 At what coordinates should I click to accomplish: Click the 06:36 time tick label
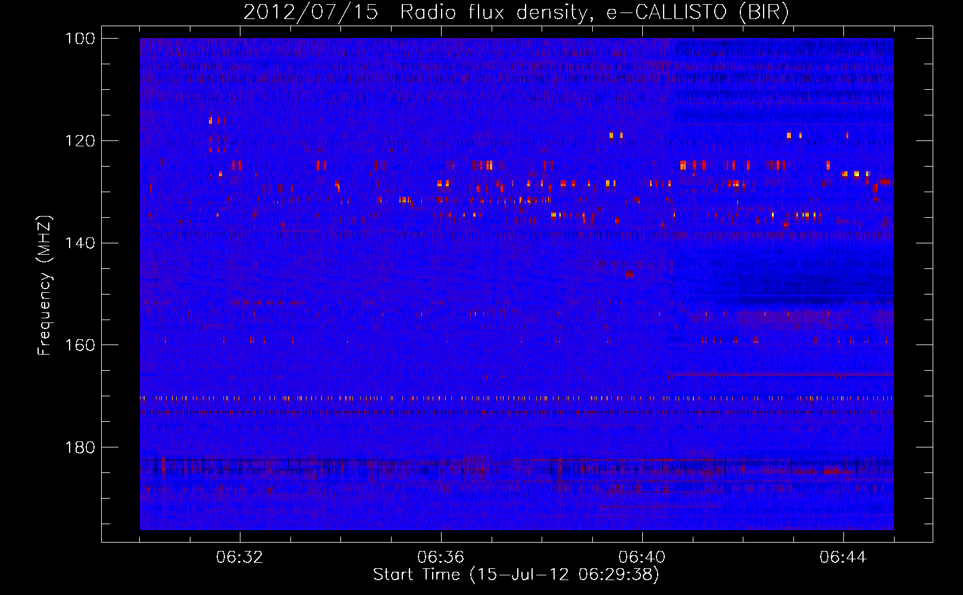(x=441, y=558)
